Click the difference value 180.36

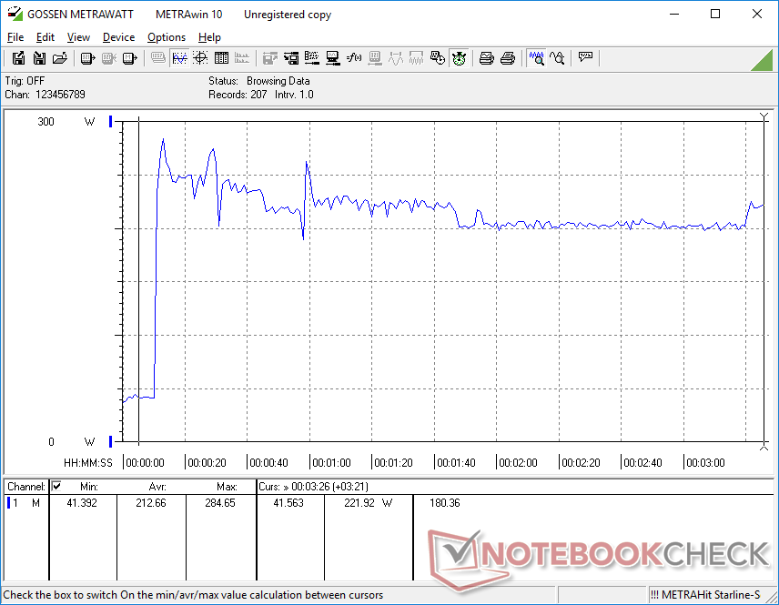tap(445, 503)
